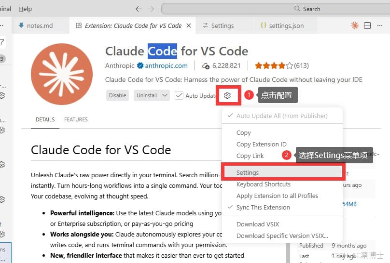This screenshot has height=263, width=390.
Task: Click the Disable button
Action: [117, 95]
